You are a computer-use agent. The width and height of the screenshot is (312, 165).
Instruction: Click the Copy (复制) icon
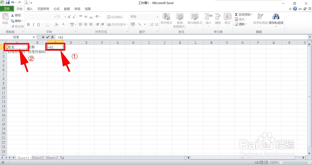coord(12,21)
